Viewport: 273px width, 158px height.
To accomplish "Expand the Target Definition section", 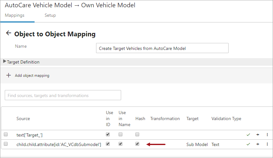I will tap(5, 61).
